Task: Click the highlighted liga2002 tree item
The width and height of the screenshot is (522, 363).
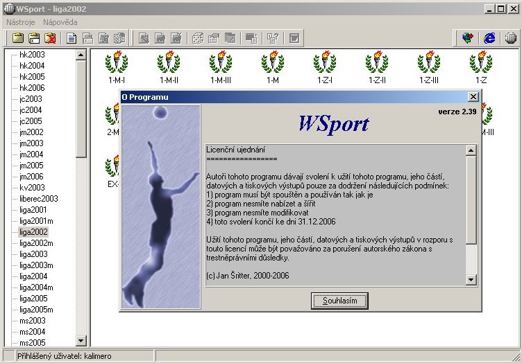Action: point(33,232)
